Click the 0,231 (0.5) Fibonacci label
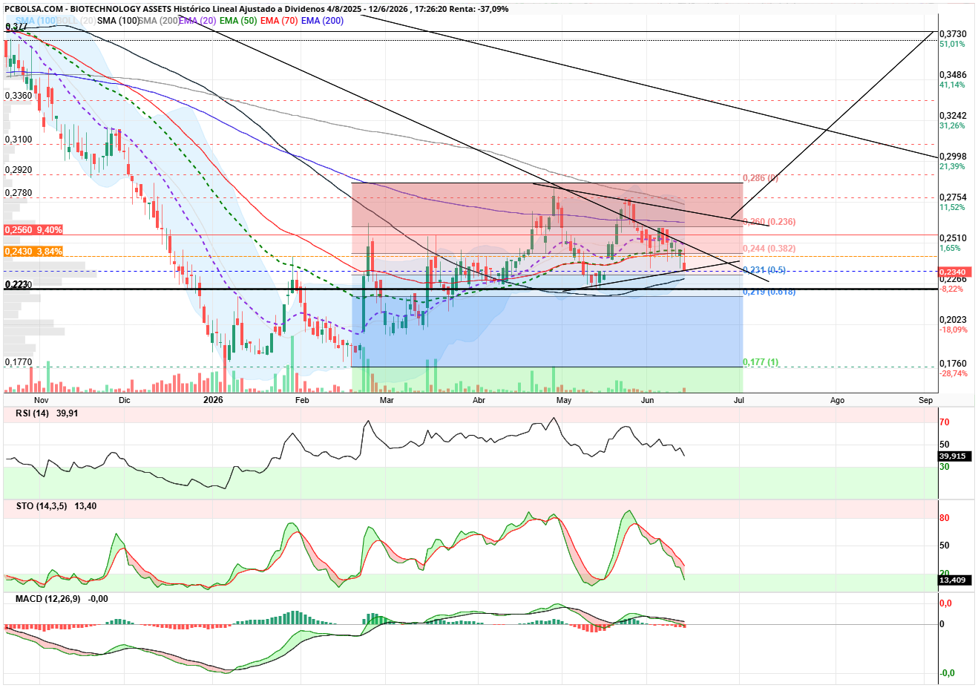Screen dimensions: 978x688 coord(764,270)
